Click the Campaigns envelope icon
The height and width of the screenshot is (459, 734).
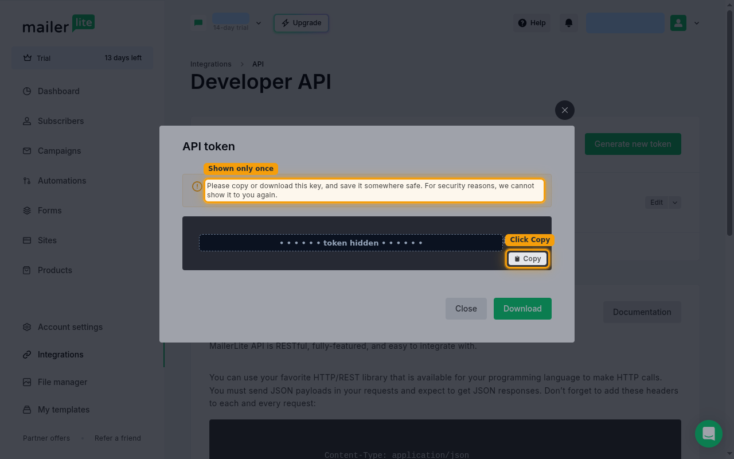pyautogui.click(x=27, y=151)
